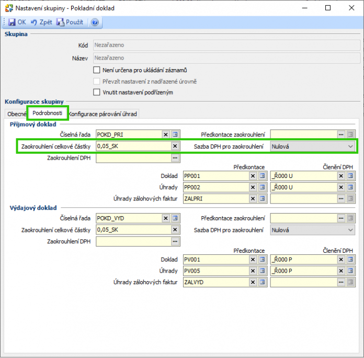Clear Členění DPH in PP002 Úhrady row
Image resolution: width=364 pixels, height=358 pixels.
click(x=341, y=187)
